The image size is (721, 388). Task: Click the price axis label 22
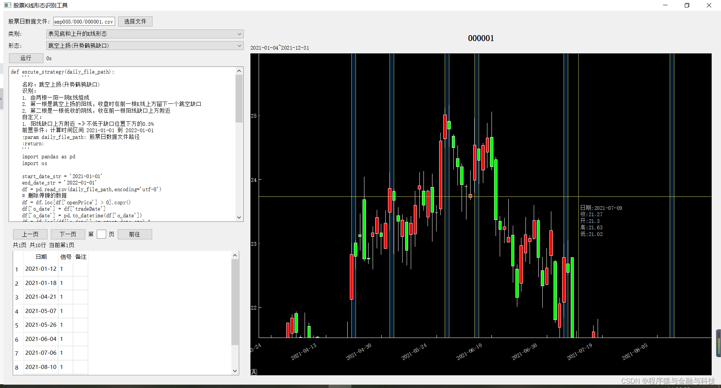tap(254, 308)
